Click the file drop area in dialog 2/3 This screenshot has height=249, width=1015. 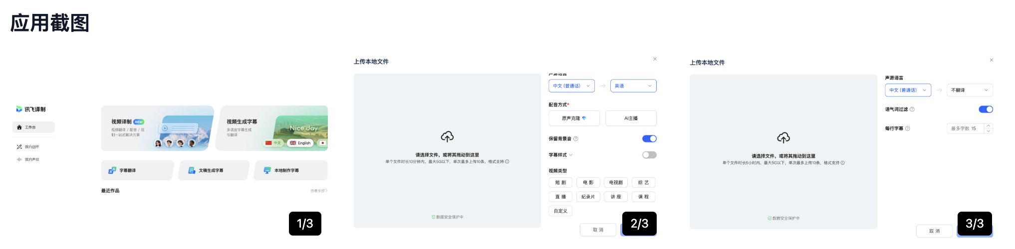tap(447, 151)
